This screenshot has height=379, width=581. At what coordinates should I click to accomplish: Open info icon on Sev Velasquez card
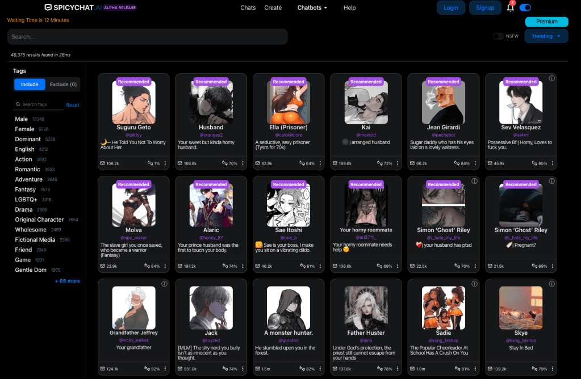pyautogui.click(x=551, y=78)
